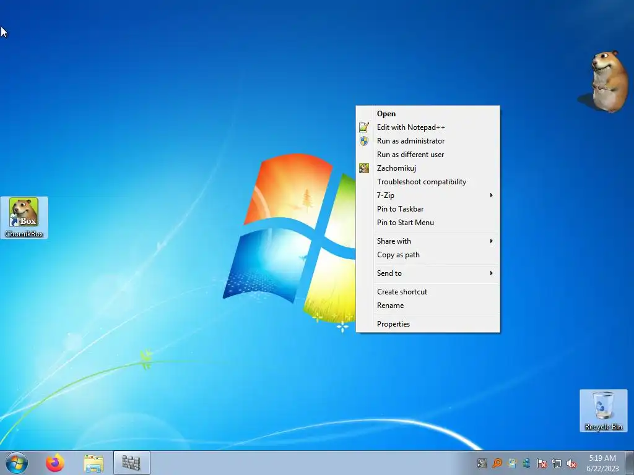Select Copy as path
Screen dimensions: 634x475
[x=428, y=255]
